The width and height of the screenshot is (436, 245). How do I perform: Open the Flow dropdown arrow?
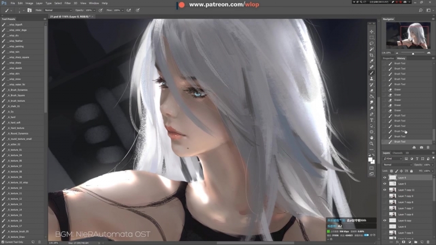(x=122, y=10)
